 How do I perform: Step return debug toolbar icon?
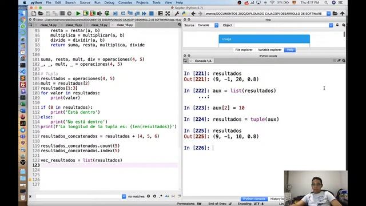point(137,14)
